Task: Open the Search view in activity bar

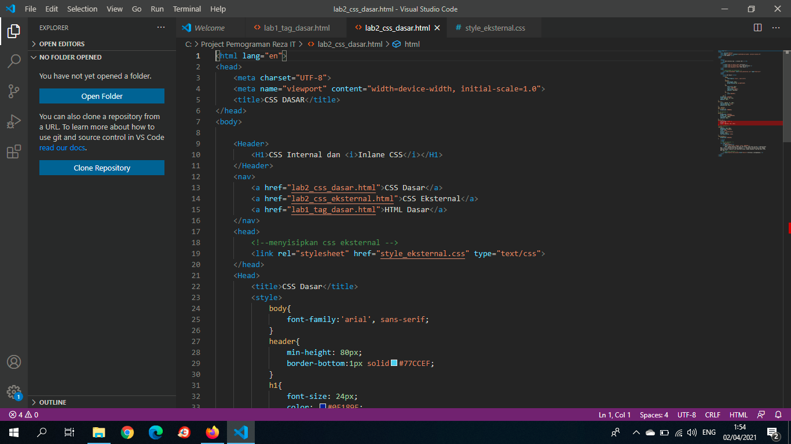Action: pyautogui.click(x=14, y=61)
